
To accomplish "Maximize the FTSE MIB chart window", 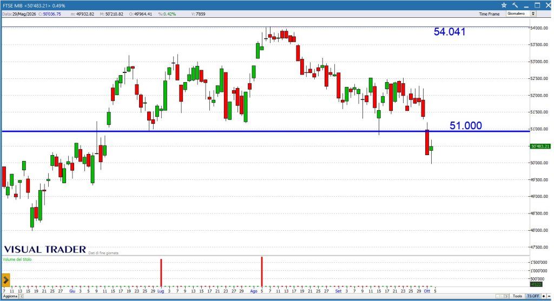I will tap(537, 5).
